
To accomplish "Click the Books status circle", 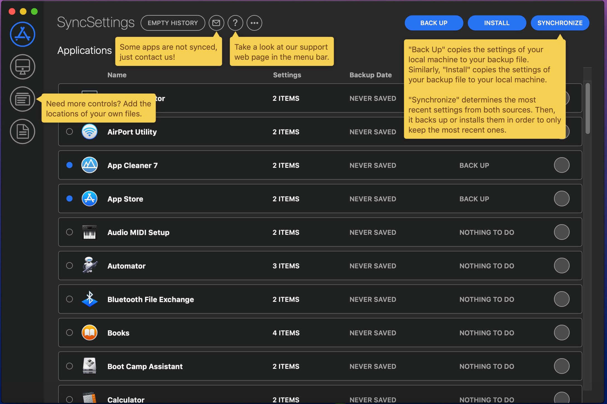I will pyautogui.click(x=562, y=333).
